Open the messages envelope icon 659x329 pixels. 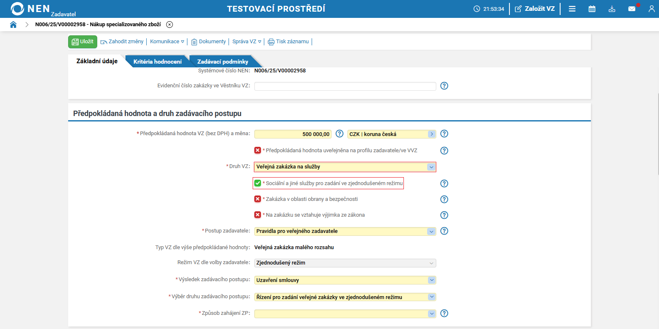click(632, 9)
